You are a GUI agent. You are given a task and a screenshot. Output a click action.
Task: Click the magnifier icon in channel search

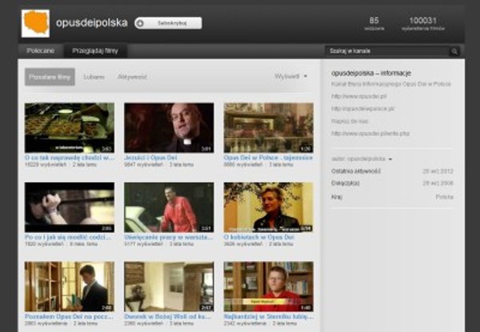click(x=454, y=51)
